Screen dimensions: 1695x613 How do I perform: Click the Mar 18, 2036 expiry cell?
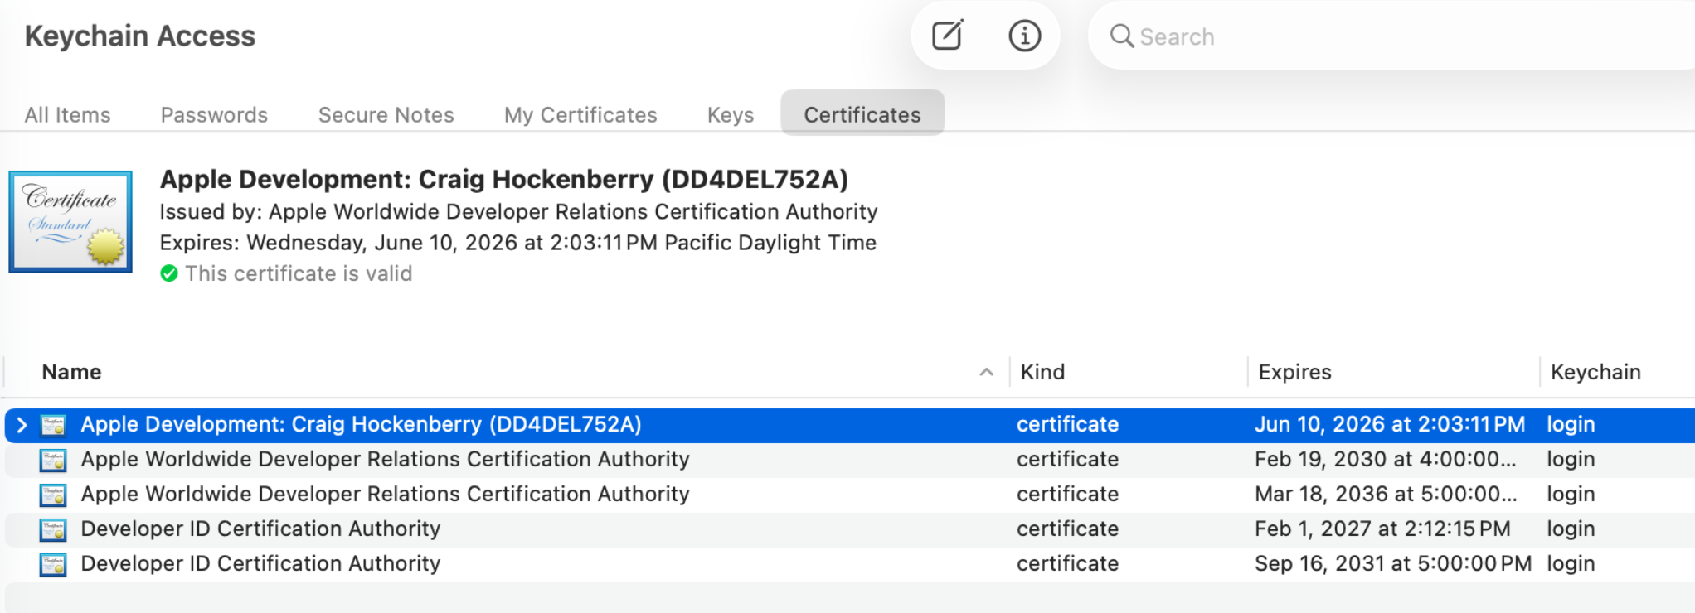1386,494
